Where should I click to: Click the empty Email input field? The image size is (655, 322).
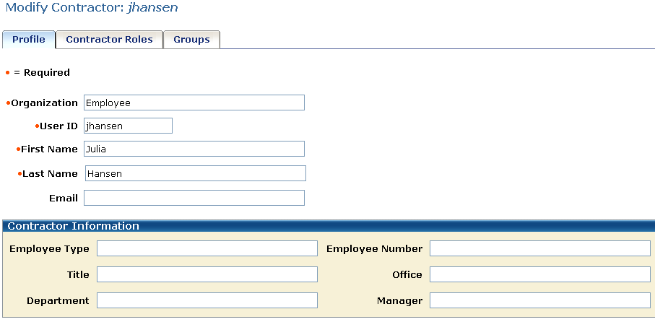point(194,198)
